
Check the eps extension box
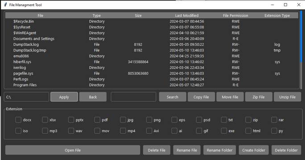(x=174, y=120)
